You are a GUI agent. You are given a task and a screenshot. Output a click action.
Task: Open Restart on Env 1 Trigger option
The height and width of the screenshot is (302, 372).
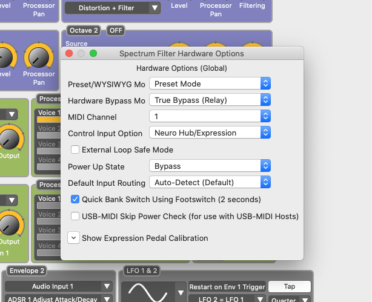click(x=227, y=287)
